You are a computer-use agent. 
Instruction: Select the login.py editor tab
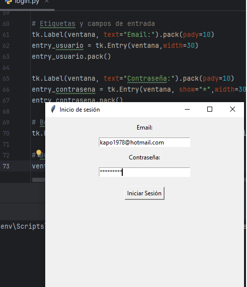click(27, 2)
